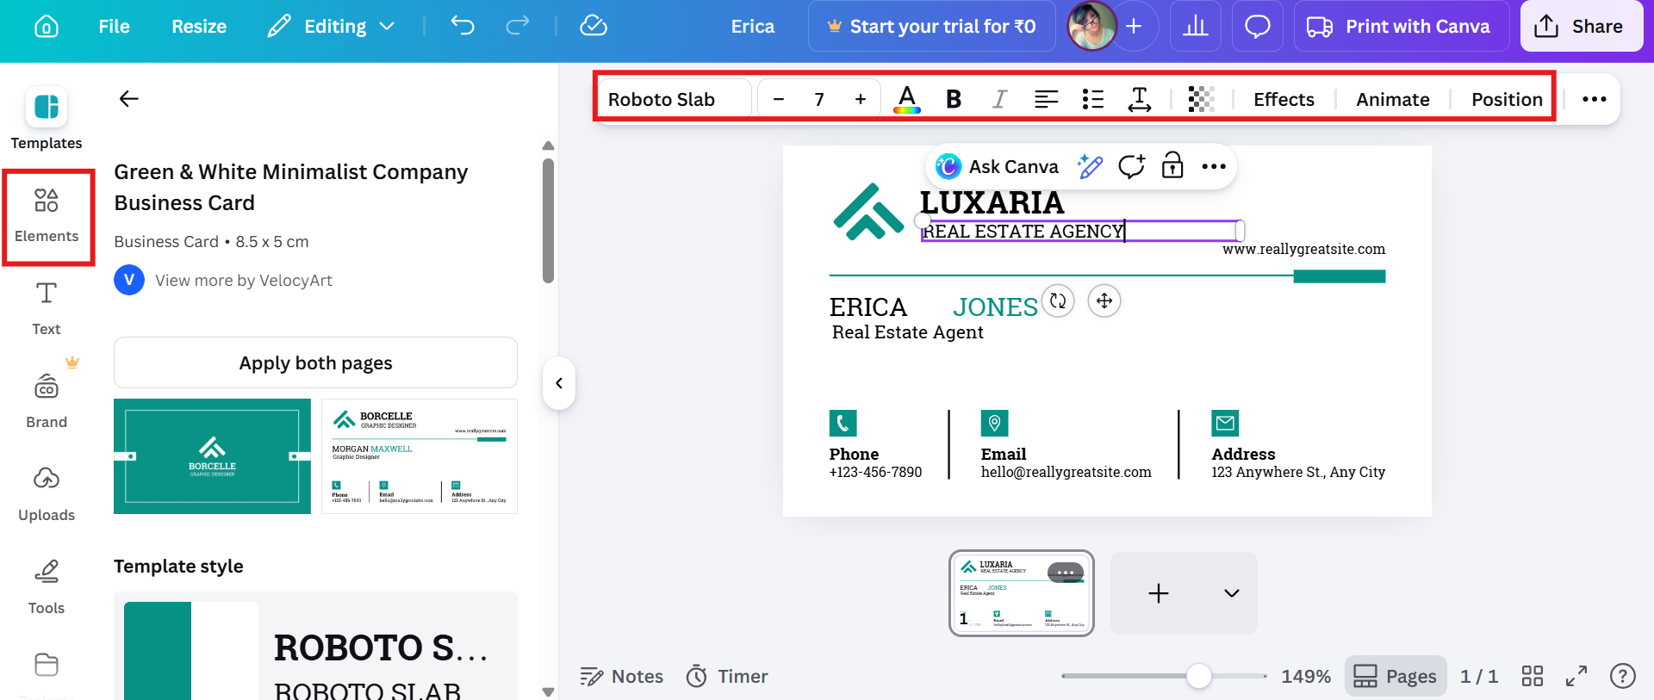Screen dimensions: 1654x700
Task: Start your trial for ₹0
Action: coord(931,27)
